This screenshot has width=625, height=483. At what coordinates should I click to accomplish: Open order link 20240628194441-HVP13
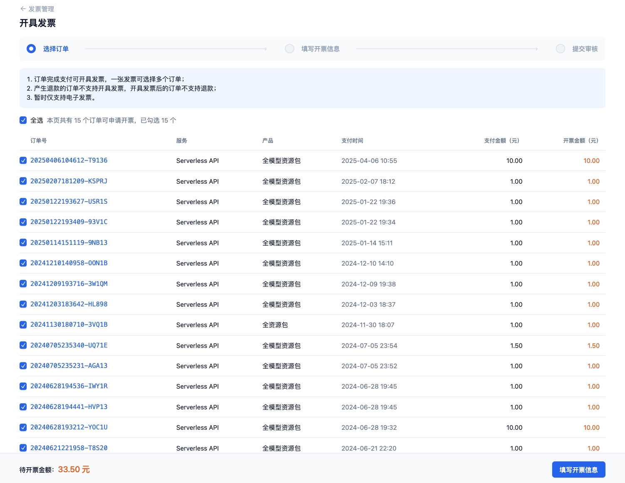tap(69, 407)
